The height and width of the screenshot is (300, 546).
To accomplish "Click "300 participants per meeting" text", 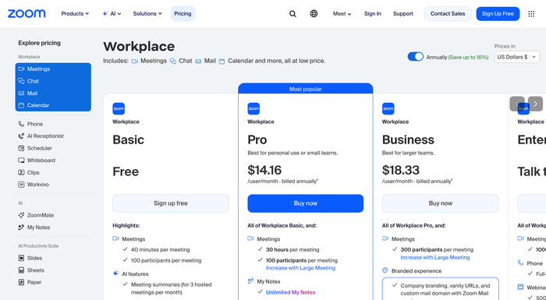I will [x=437, y=249].
